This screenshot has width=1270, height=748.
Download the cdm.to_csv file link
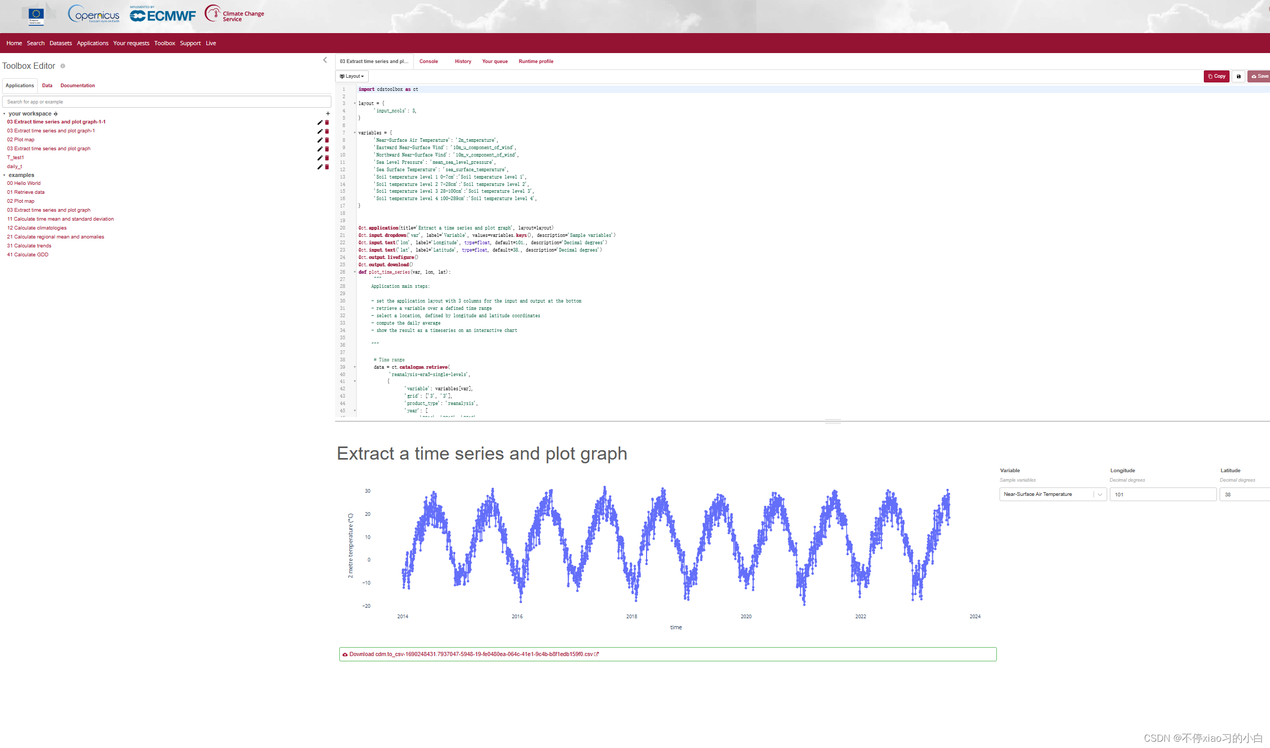[x=471, y=654]
